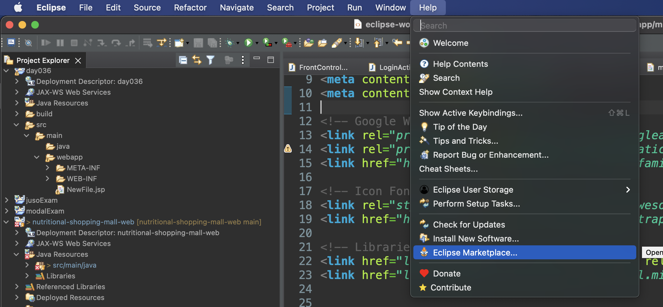Collapse the nutritional-shopping-mall-web project
Viewport: 663px width, 307px height.
pos(6,222)
